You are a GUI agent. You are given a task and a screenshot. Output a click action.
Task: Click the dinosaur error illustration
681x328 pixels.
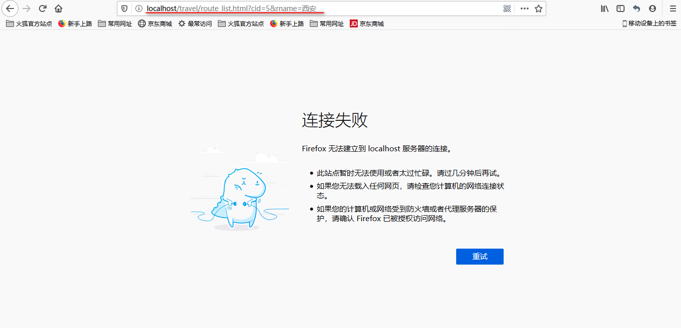point(240,190)
